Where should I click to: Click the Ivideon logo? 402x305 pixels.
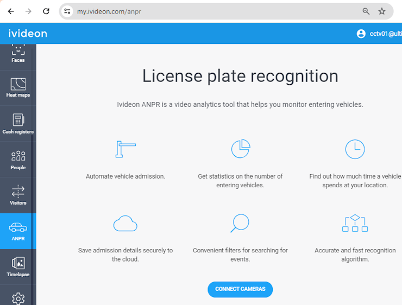point(28,34)
